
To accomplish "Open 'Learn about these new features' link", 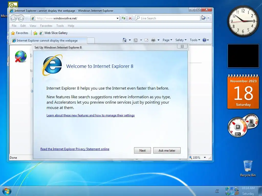I will coord(90,115).
